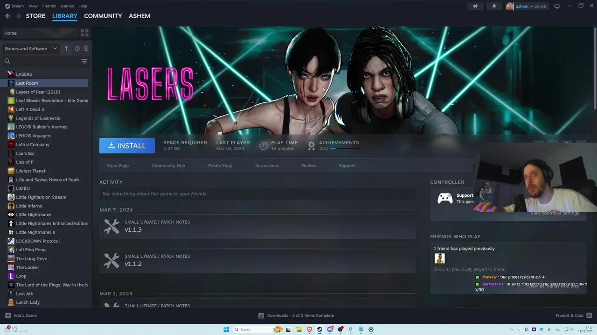Click the activity status input field

point(257,194)
